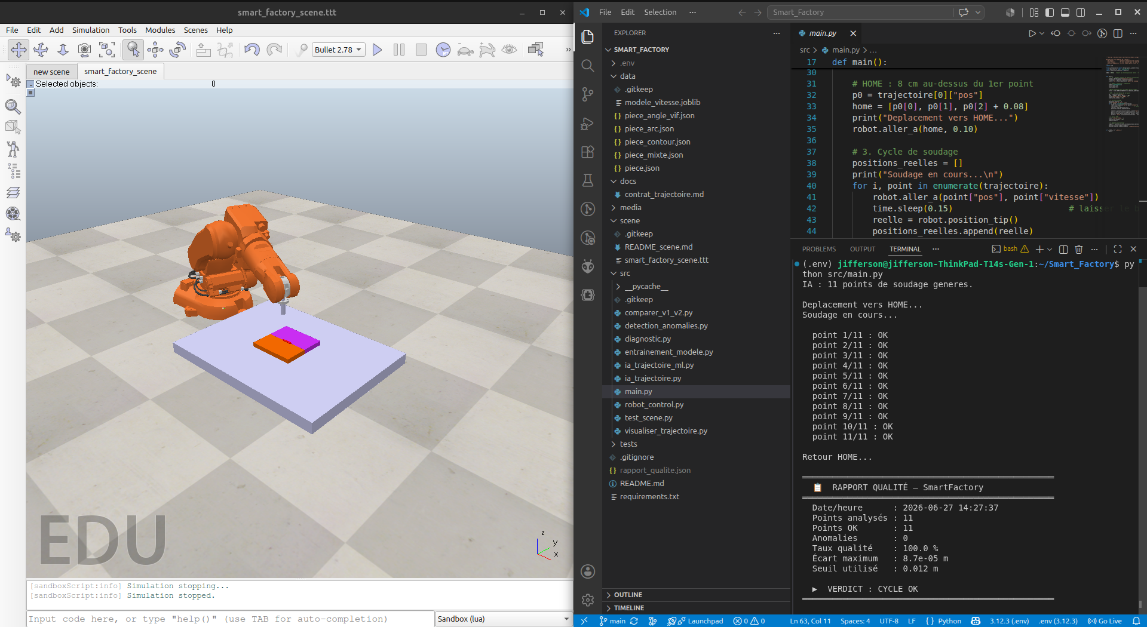Select the camera rotate tool in CoppeliaSim

point(41,50)
